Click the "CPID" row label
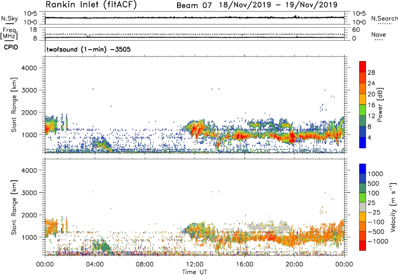The height and width of the screenshot is (275, 398). point(11,47)
